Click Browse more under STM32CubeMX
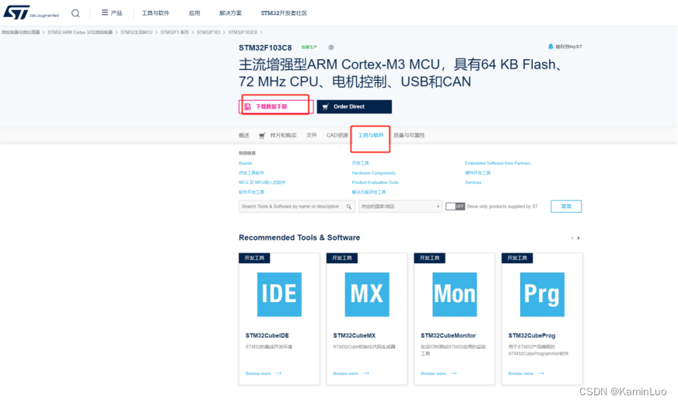This screenshot has width=678, height=403. tap(351, 373)
